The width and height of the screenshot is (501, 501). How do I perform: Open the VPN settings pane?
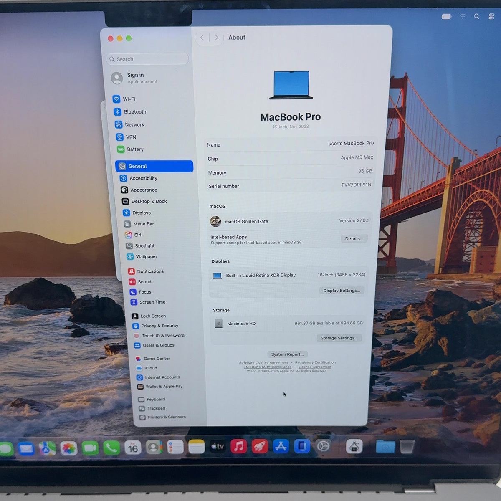click(126, 137)
